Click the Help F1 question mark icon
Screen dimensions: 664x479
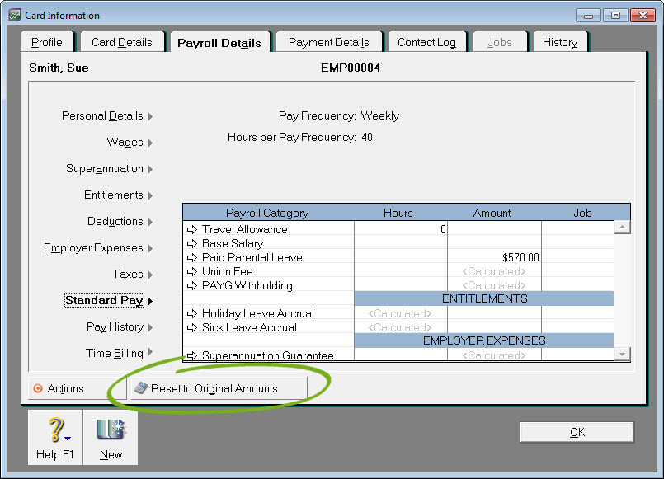click(x=55, y=430)
